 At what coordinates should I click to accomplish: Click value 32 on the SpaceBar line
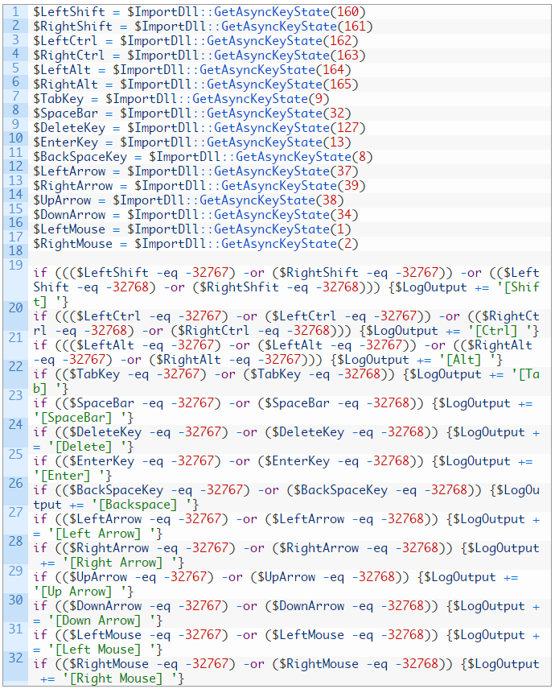point(337,113)
